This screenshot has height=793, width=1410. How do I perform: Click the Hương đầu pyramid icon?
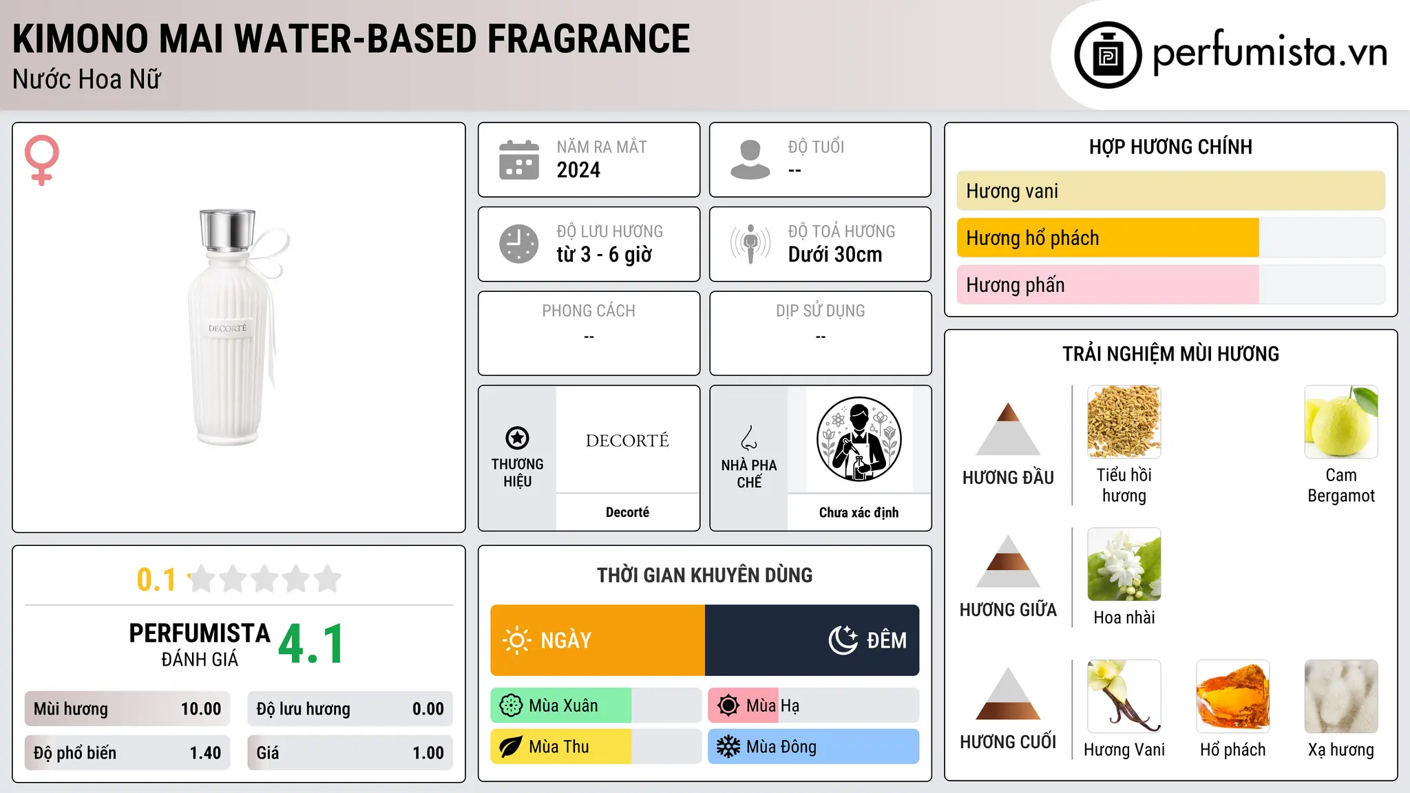1008,429
